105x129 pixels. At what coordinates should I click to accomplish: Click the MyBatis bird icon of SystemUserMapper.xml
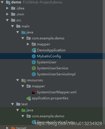point(34,92)
